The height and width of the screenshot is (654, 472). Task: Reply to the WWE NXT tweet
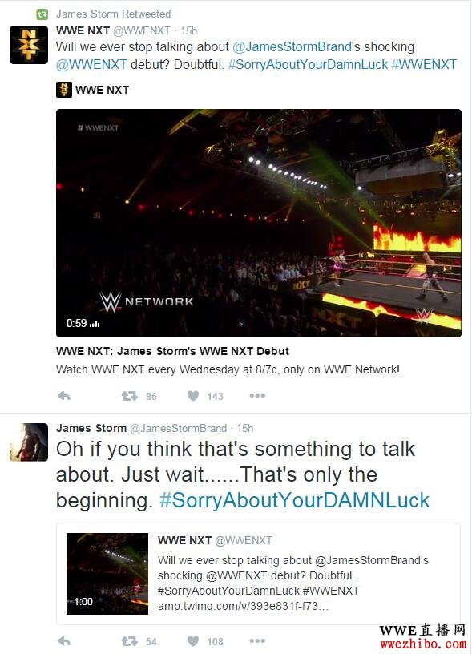[x=64, y=396]
